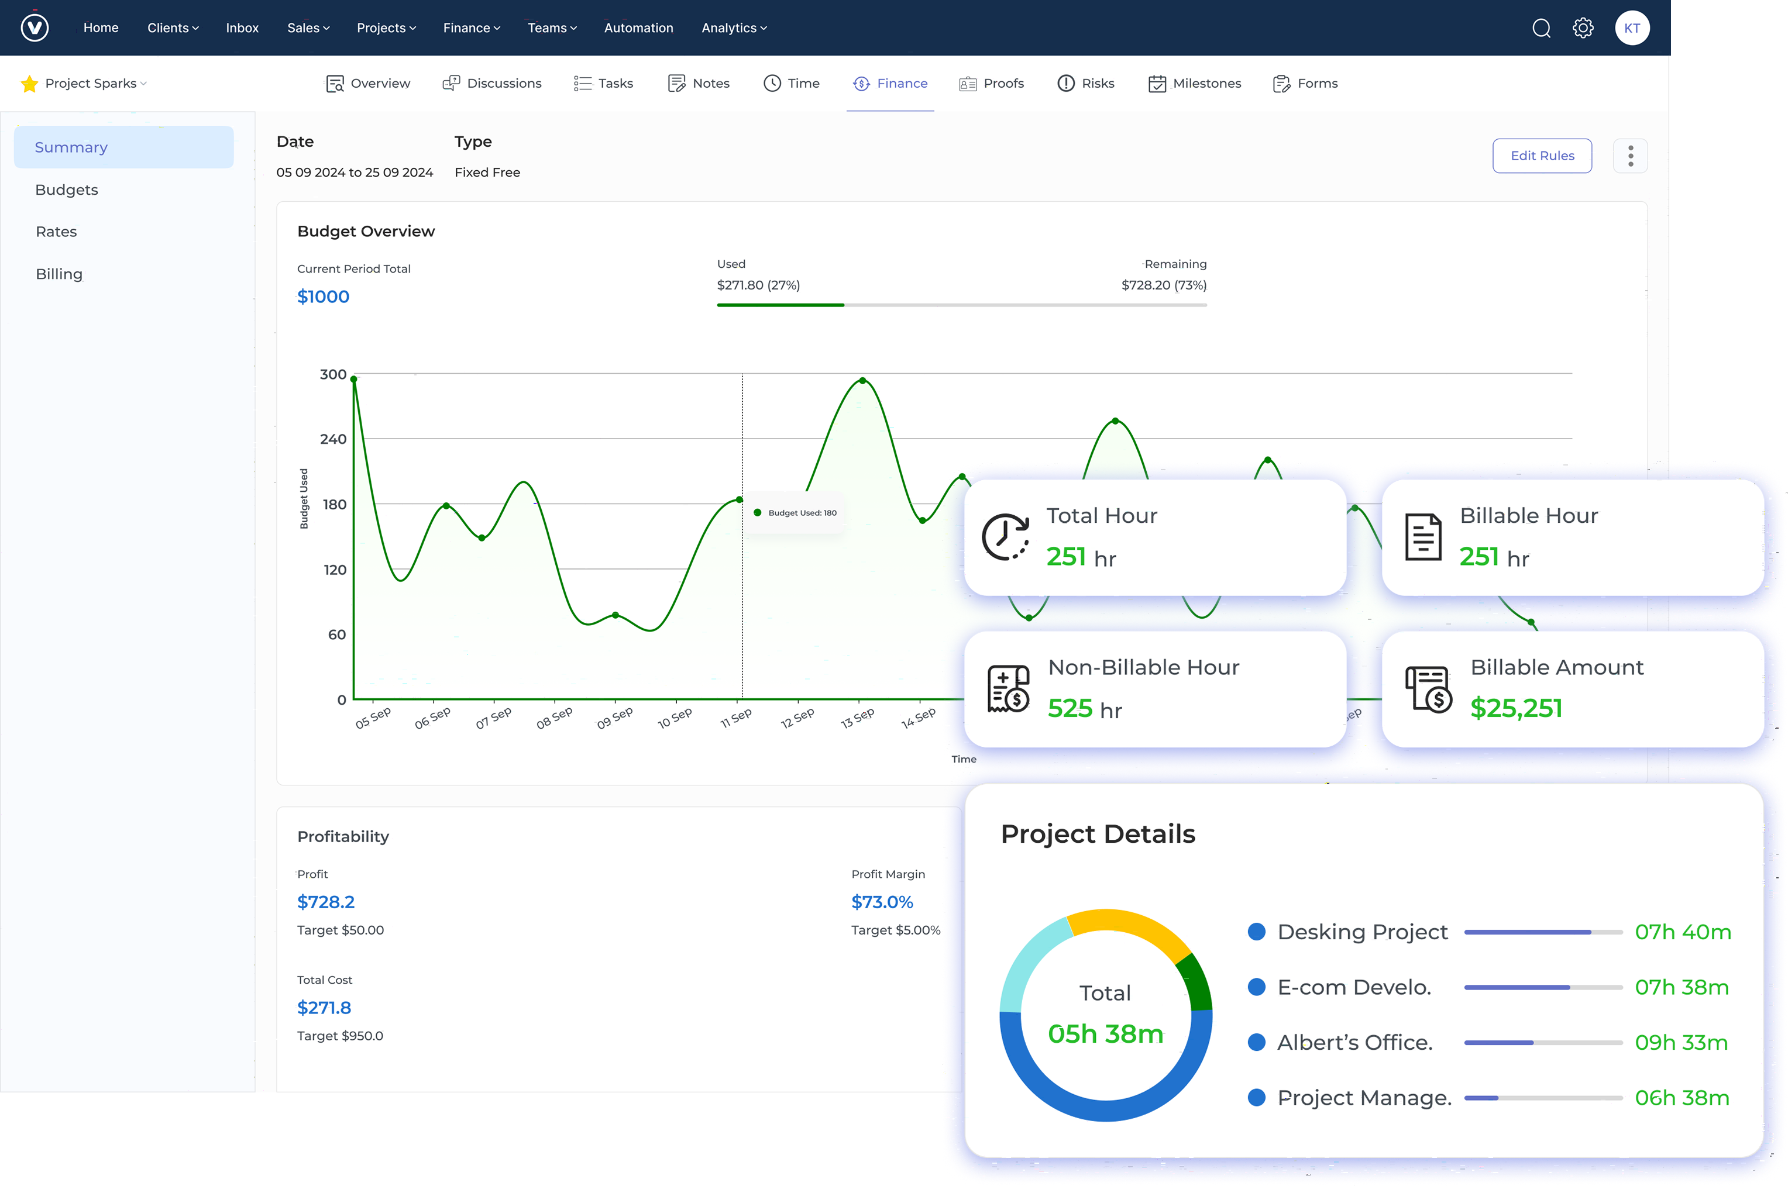Select Summary in the sidebar
Viewport: 1788px width, 1186px height.
tap(123, 147)
